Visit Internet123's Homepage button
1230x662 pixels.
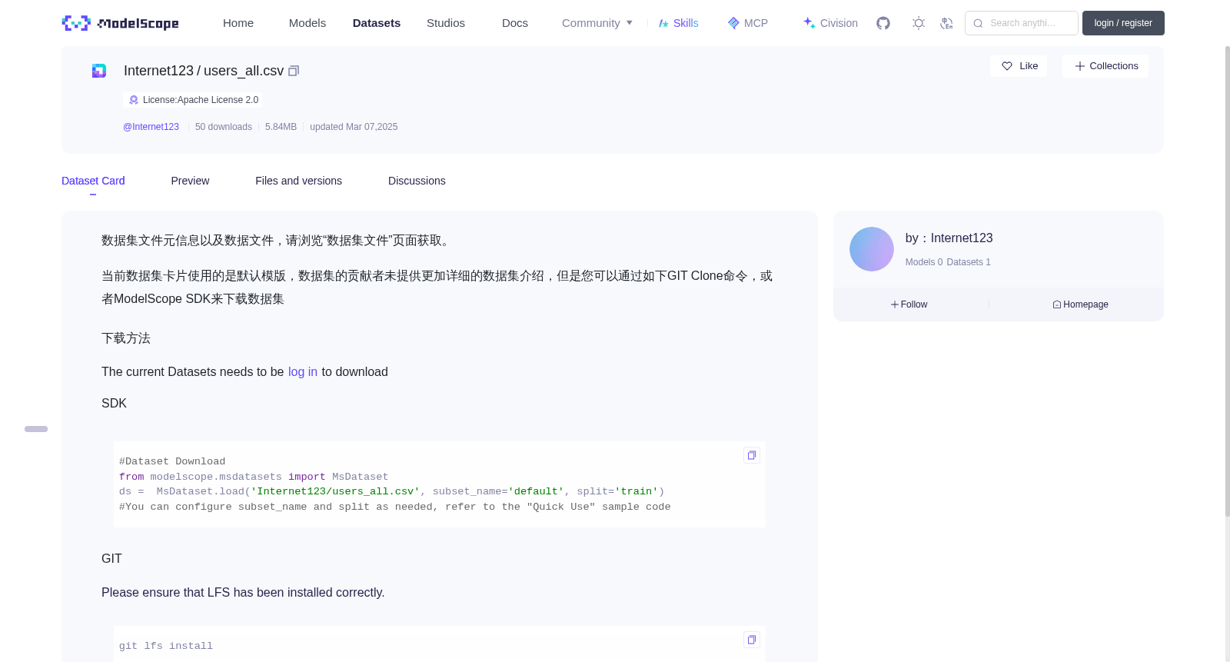click(1080, 304)
